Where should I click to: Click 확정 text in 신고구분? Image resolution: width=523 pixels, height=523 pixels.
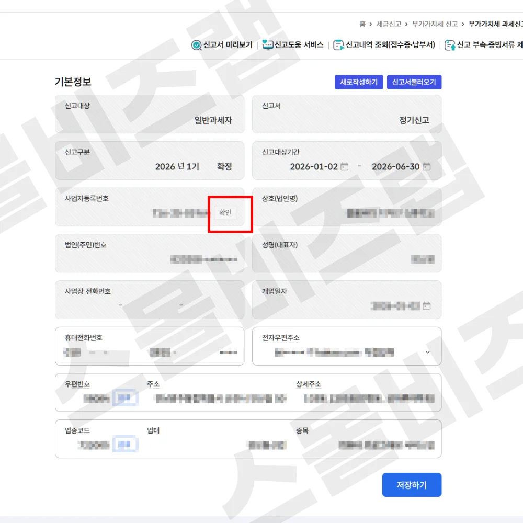pos(224,166)
